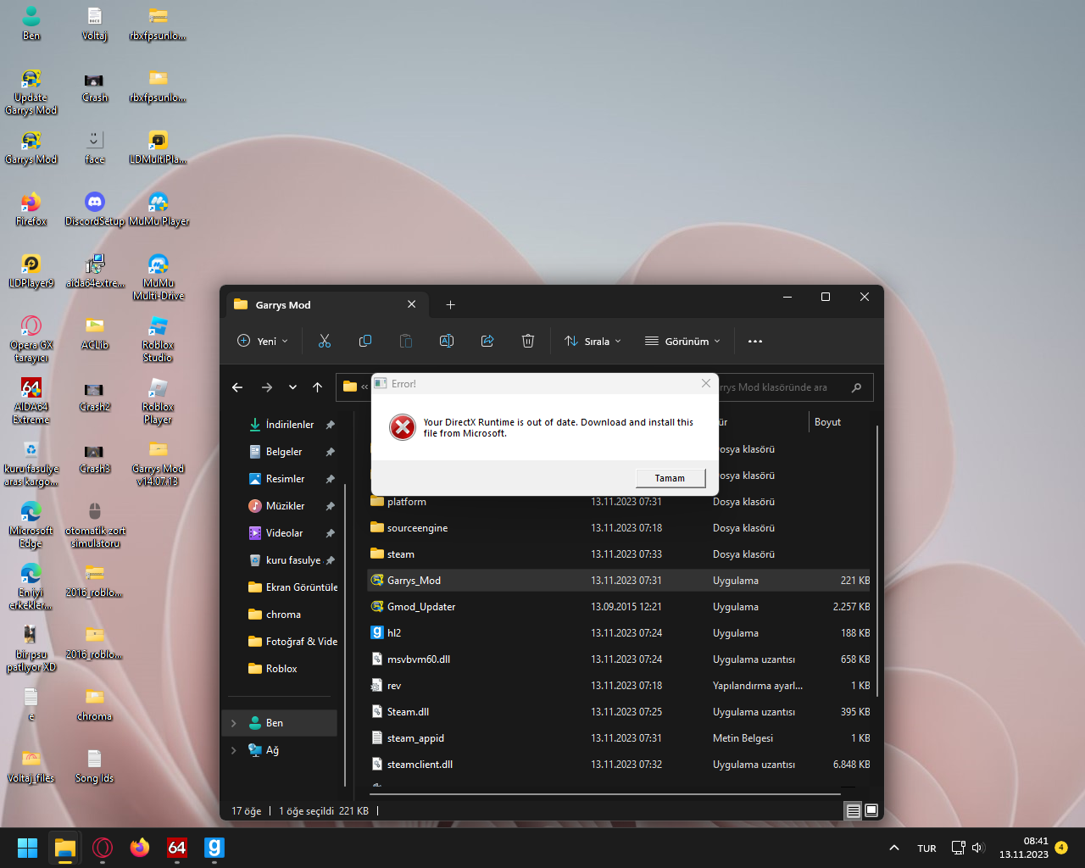Image resolution: width=1085 pixels, height=868 pixels.
Task: Select the platform folder row
Action: tap(619, 502)
